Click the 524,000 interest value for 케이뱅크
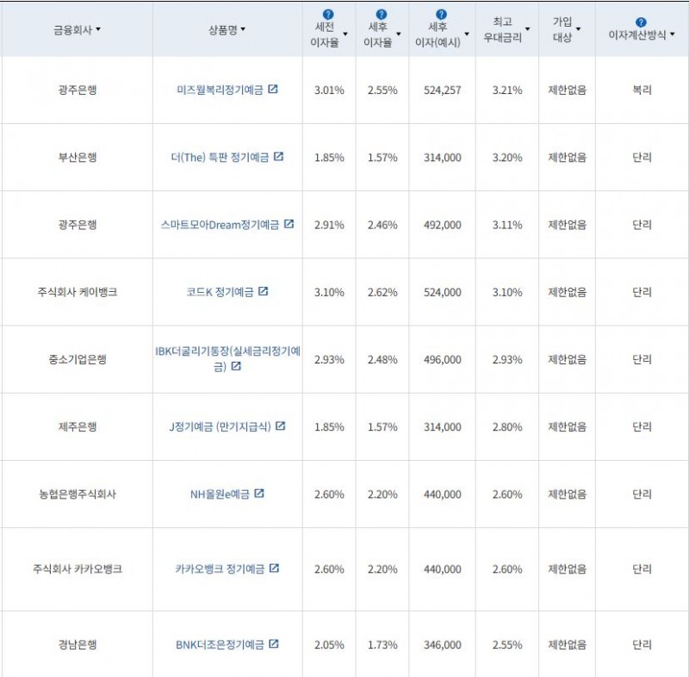 pos(442,292)
